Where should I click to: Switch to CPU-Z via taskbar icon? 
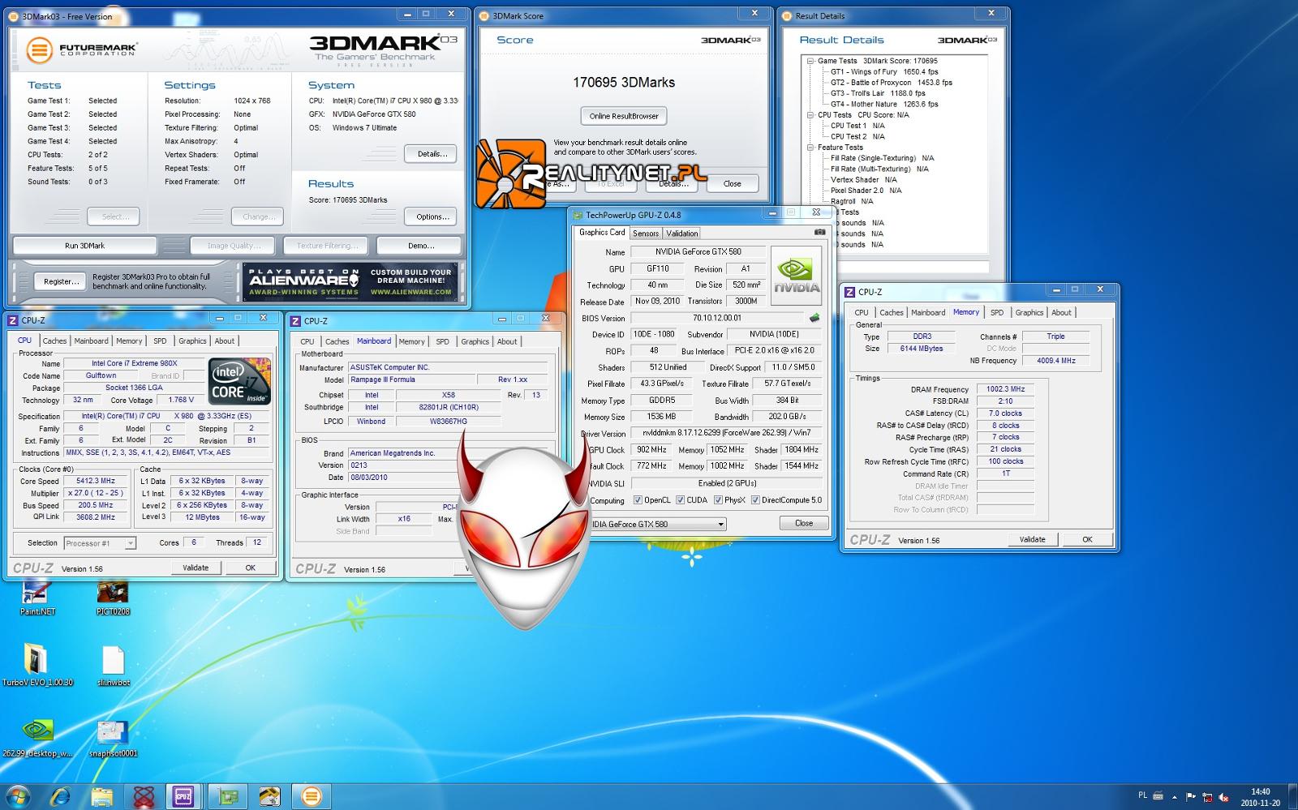(x=183, y=796)
